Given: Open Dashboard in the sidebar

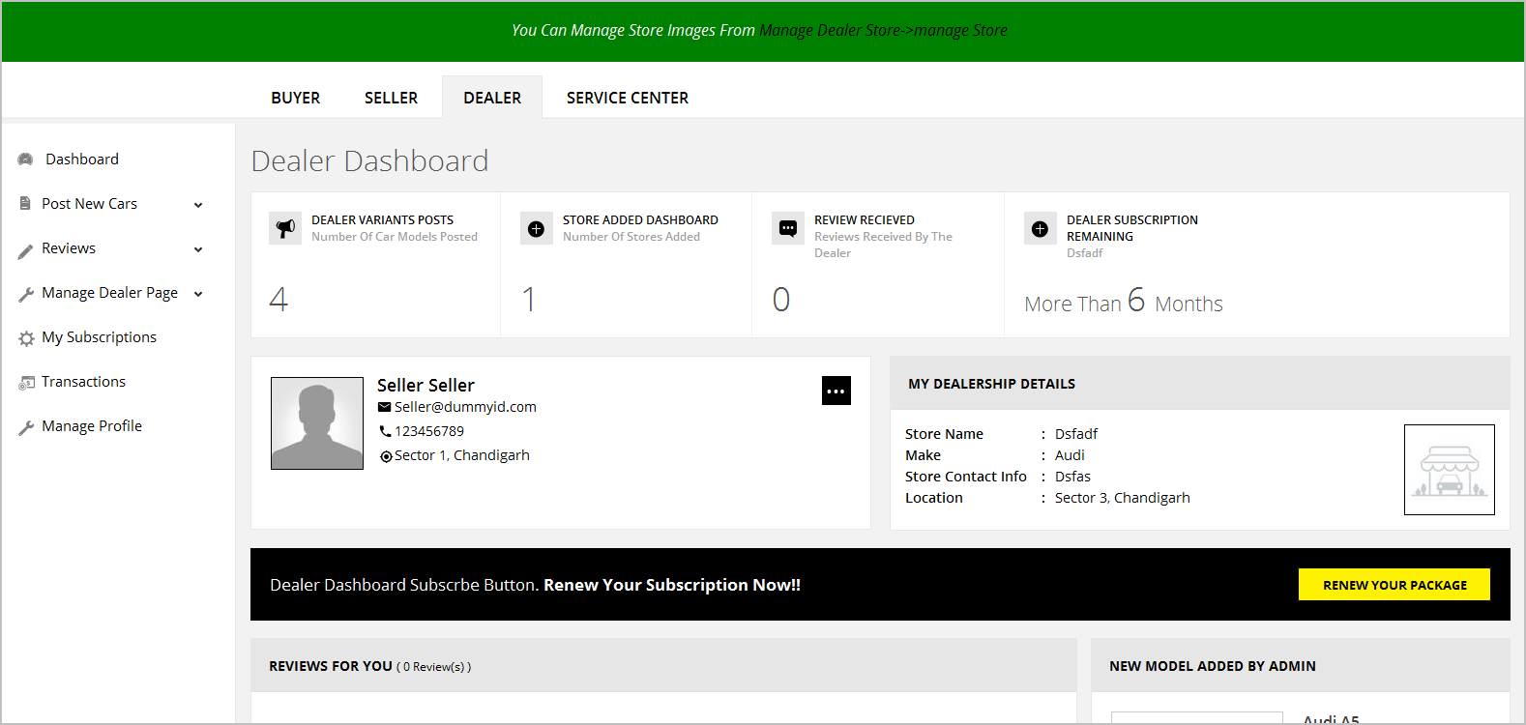Looking at the screenshot, I should [x=82, y=159].
